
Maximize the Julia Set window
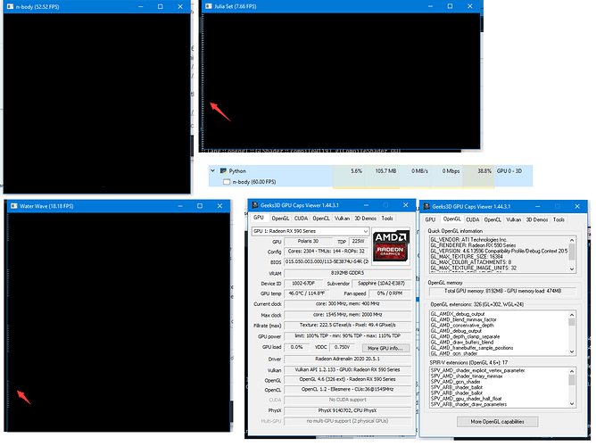click(450, 6)
